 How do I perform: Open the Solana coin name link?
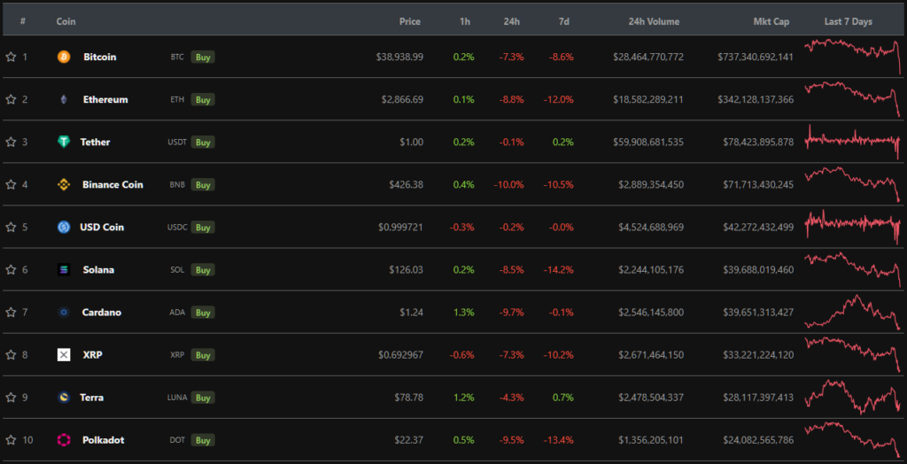98,270
